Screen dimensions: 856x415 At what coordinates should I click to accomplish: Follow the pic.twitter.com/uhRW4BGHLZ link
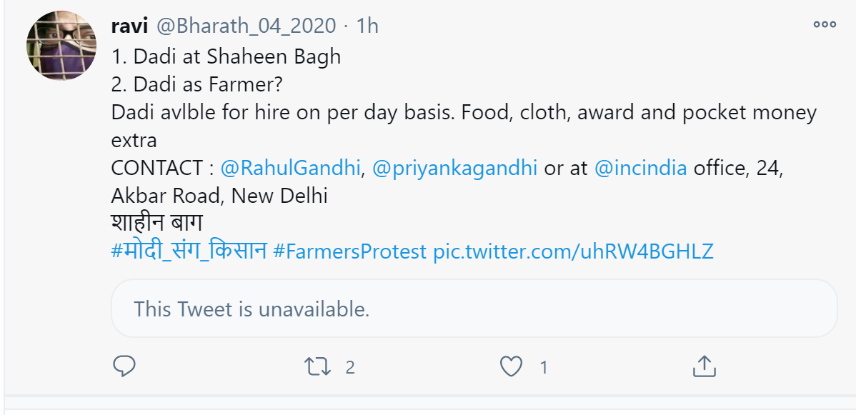[574, 251]
